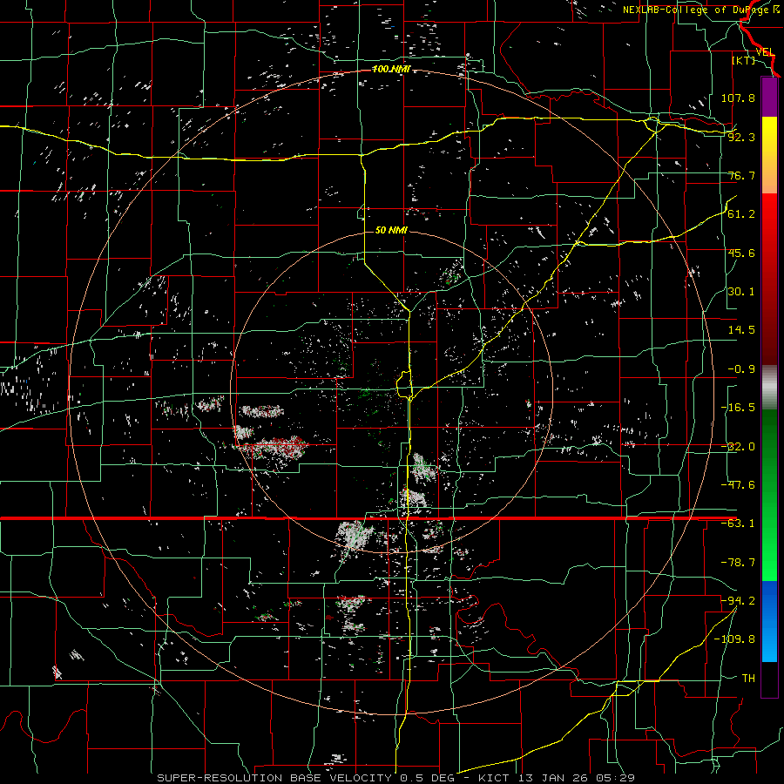
Task: Click the "50 NMI" range ring label
Action: pyautogui.click(x=391, y=230)
